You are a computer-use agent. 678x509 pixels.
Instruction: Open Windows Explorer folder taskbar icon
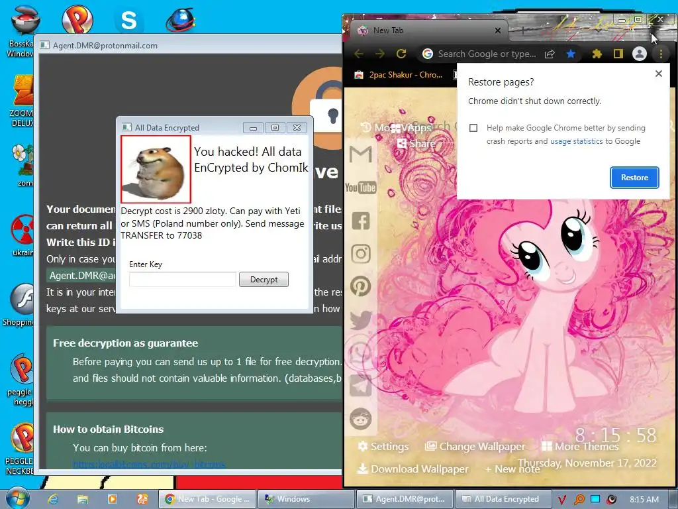click(x=83, y=499)
